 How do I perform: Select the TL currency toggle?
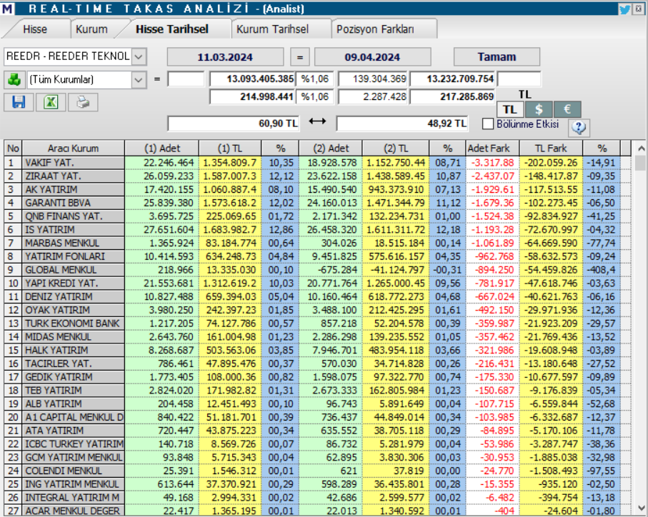(512, 109)
